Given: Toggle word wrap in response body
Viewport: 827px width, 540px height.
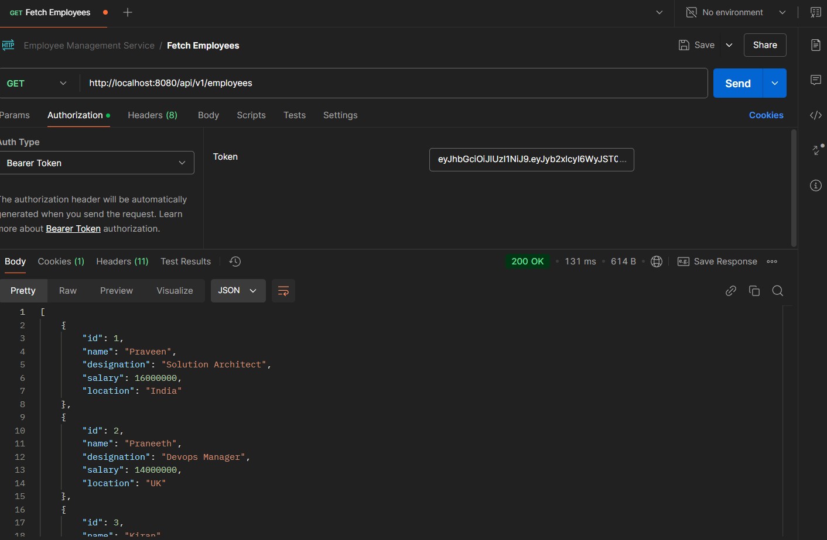Looking at the screenshot, I should pos(283,291).
